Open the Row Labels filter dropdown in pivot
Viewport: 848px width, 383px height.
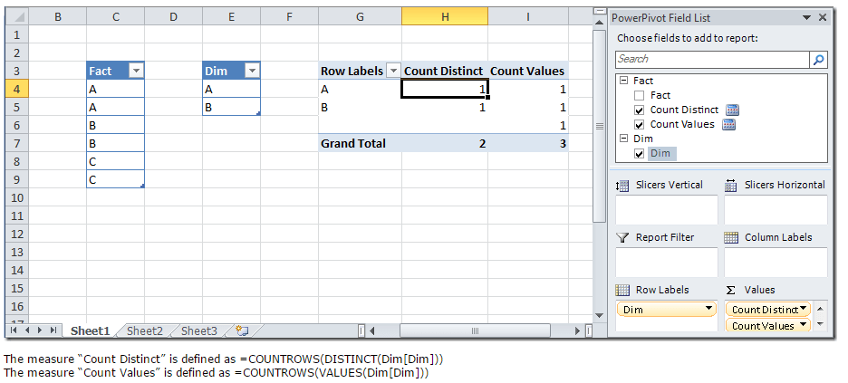click(393, 71)
